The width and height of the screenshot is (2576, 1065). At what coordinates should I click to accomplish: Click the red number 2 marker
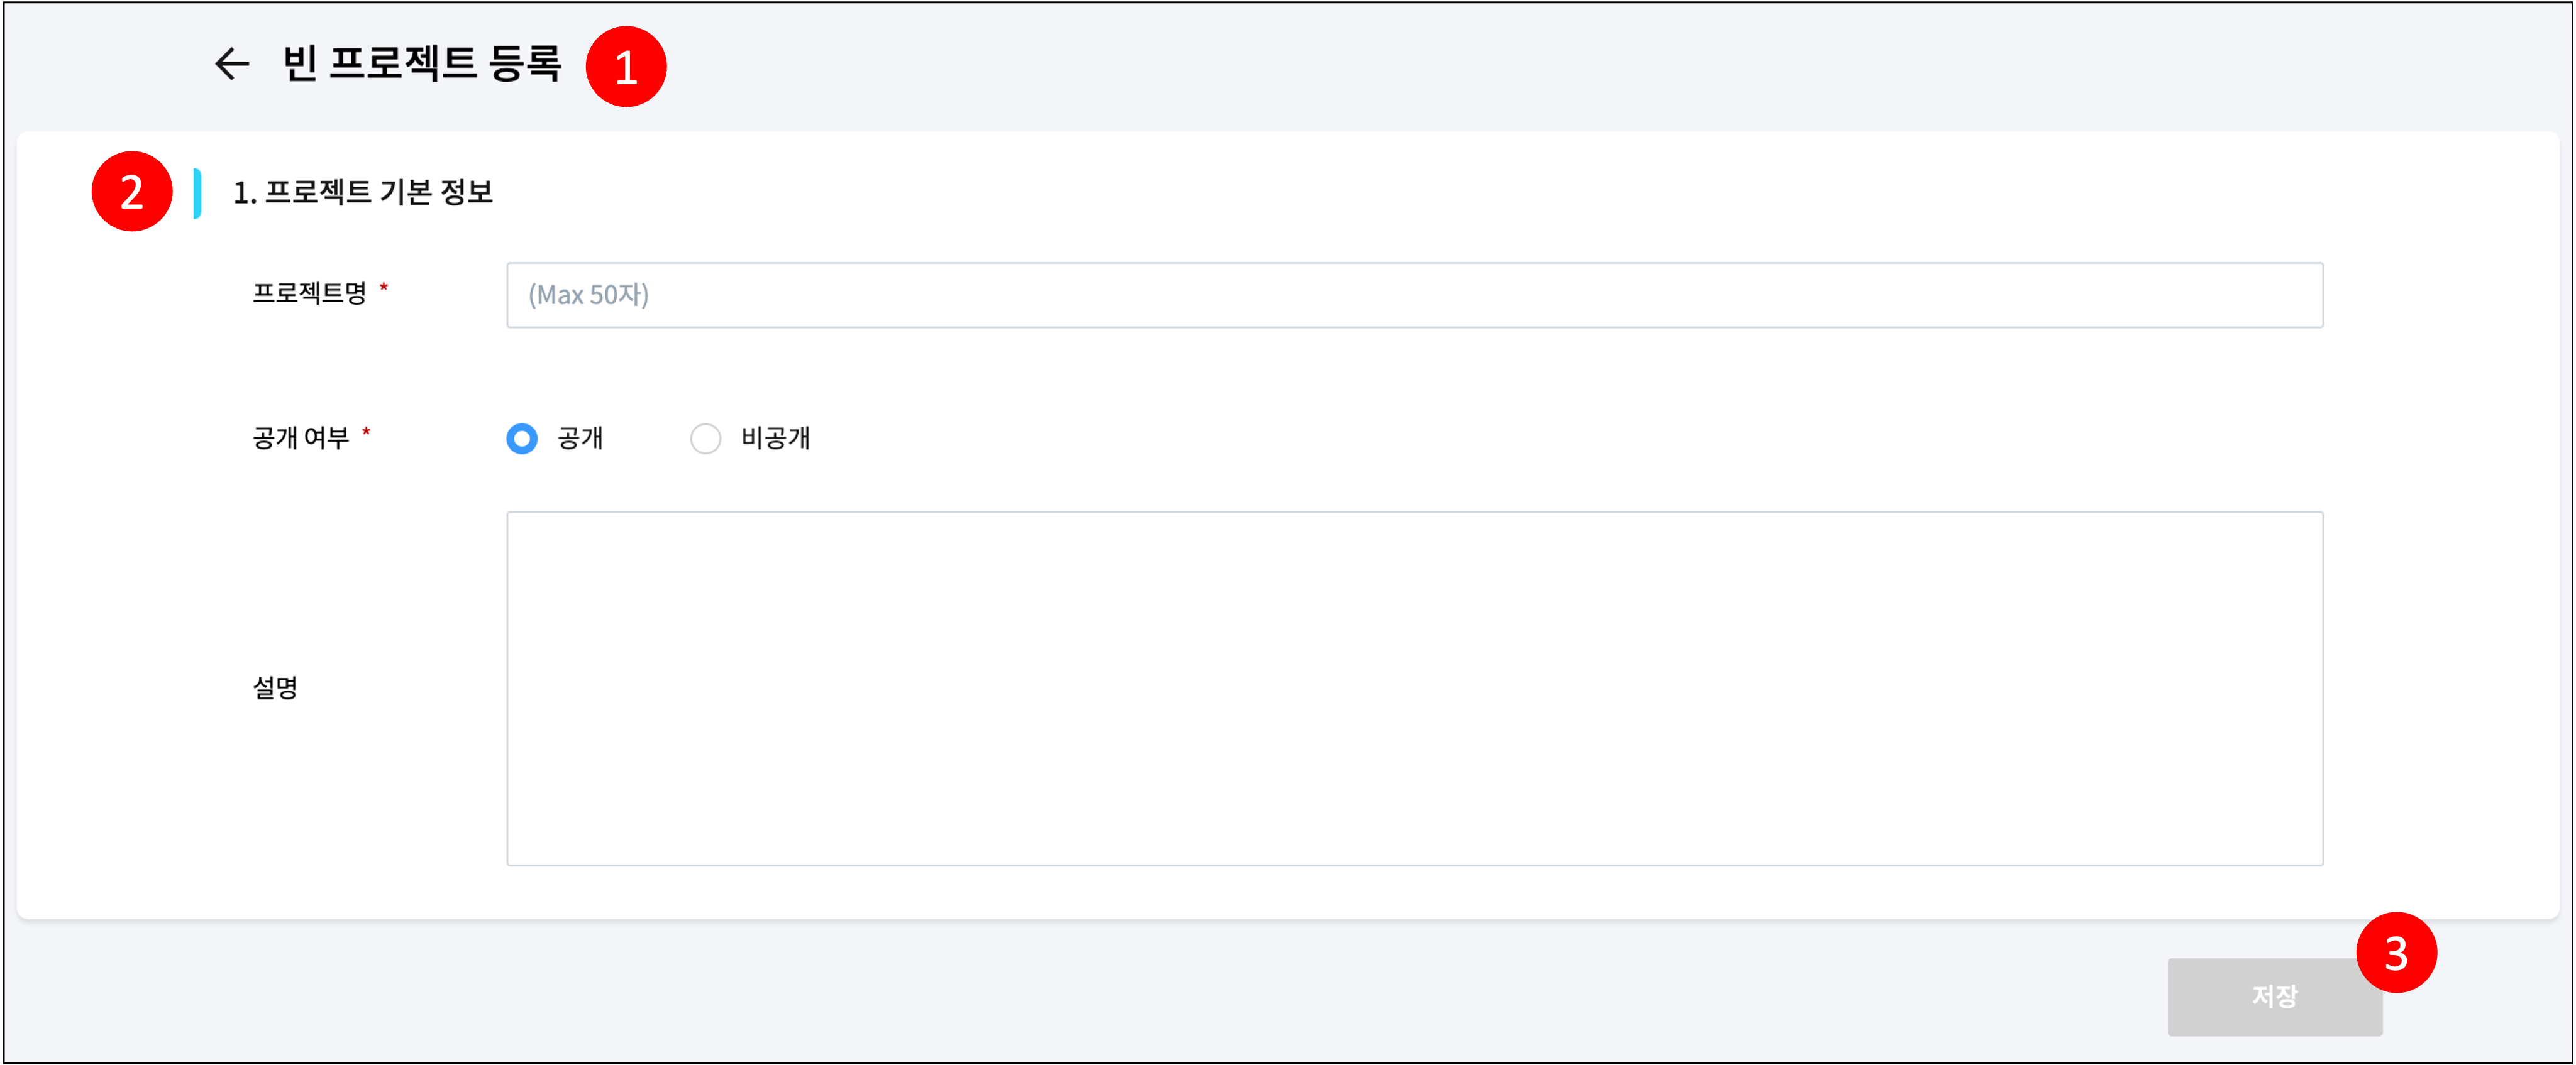(x=132, y=192)
